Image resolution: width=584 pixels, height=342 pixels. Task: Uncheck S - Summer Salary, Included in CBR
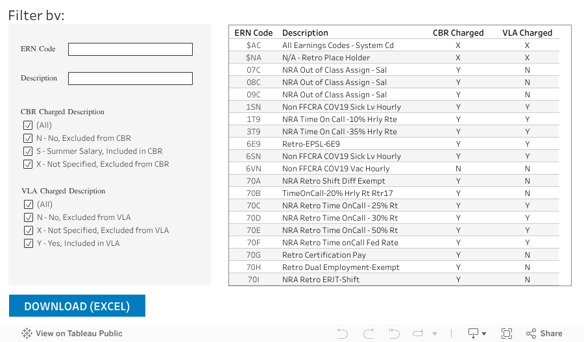coord(28,151)
